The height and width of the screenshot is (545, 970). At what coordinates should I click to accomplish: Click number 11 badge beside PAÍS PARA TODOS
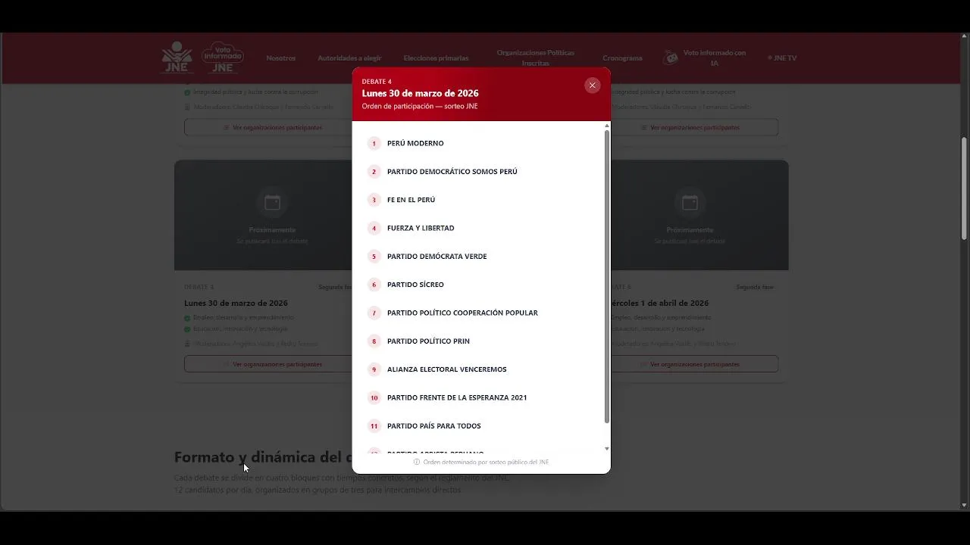[x=374, y=426]
